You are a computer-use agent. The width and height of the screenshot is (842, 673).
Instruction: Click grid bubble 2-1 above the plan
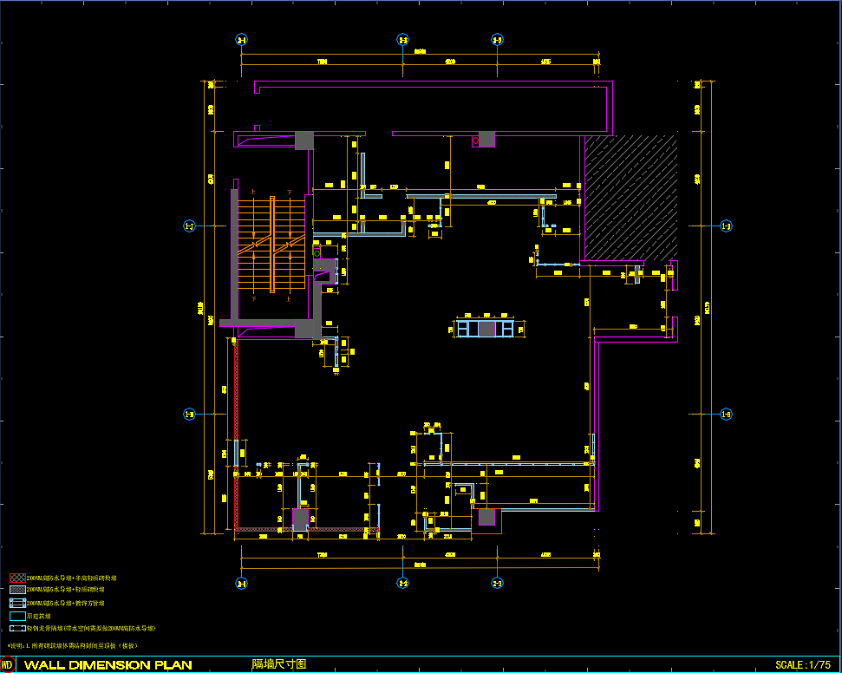[x=242, y=40]
